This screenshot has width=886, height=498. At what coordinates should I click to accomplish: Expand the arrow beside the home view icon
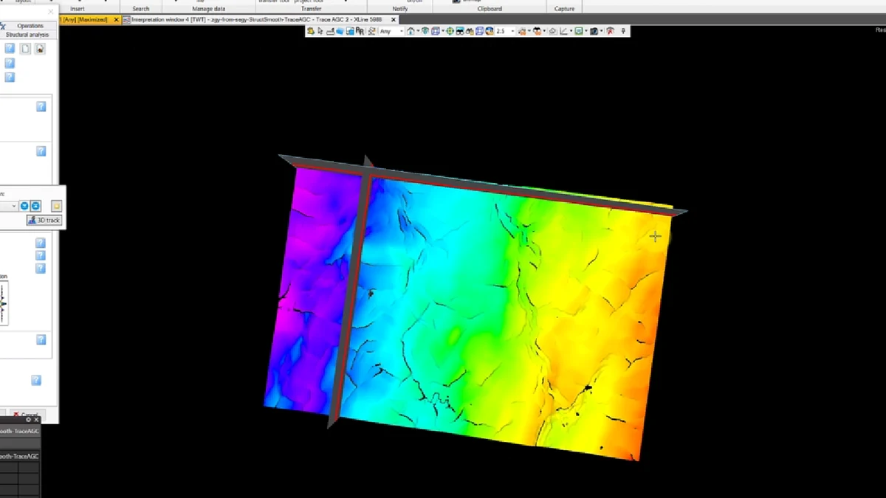[418, 31]
